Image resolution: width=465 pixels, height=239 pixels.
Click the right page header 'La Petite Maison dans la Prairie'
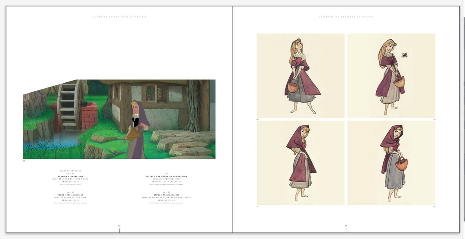click(x=346, y=17)
